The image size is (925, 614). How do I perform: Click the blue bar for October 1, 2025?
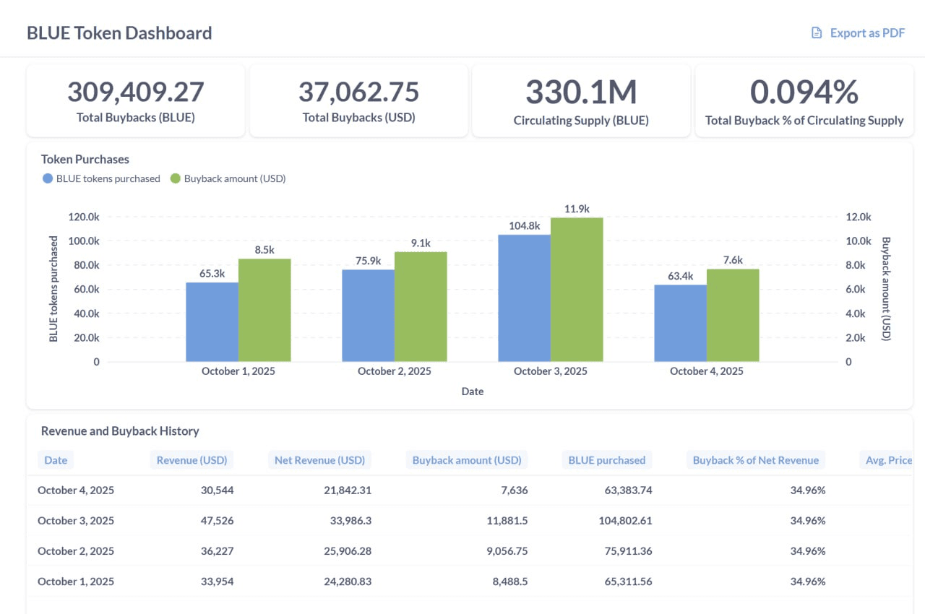[212, 322]
